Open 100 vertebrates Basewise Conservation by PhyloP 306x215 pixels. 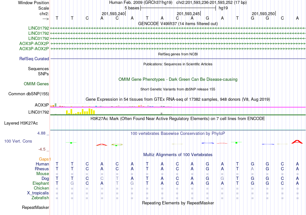[x=178, y=133]
